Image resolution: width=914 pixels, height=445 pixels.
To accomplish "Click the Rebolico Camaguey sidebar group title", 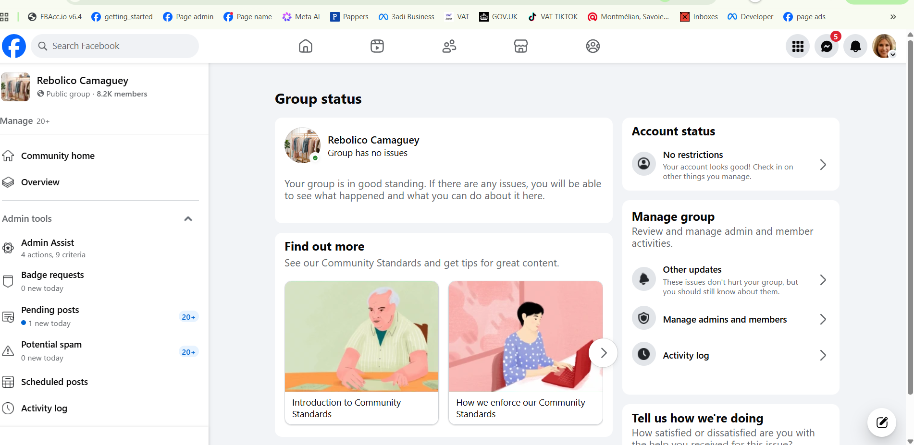I will [83, 81].
